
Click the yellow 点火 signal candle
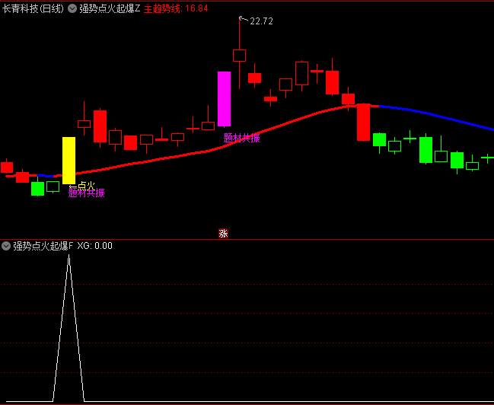(x=69, y=161)
